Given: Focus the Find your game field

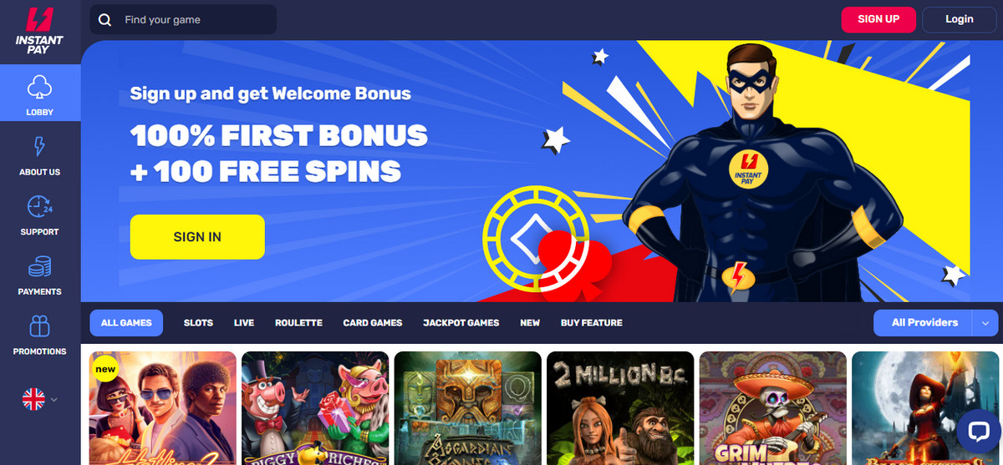Looking at the screenshot, I should pos(183,19).
